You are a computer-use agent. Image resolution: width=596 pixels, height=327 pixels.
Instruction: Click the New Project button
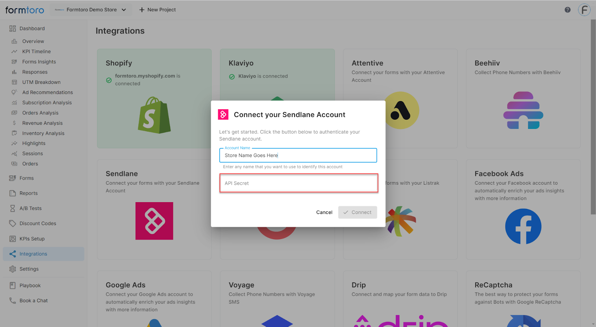(x=157, y=10)
